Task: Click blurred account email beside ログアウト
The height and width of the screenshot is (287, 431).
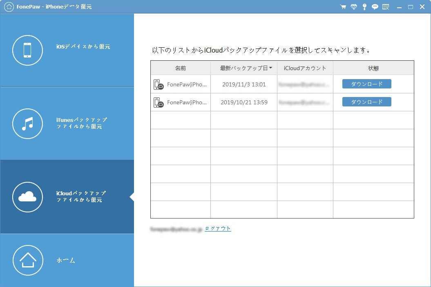Action: (176, 229)
